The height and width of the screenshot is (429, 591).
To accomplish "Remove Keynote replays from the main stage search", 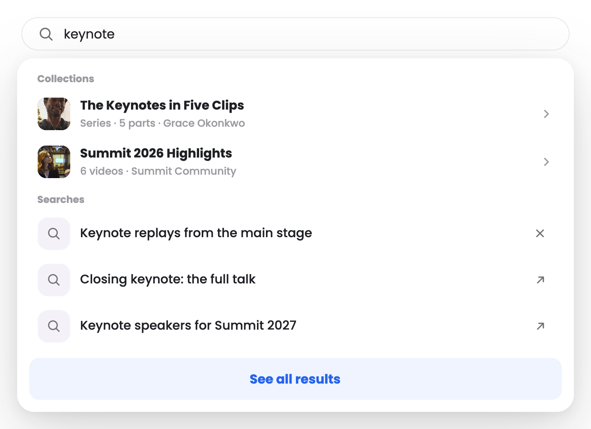I will click(540, 233).
